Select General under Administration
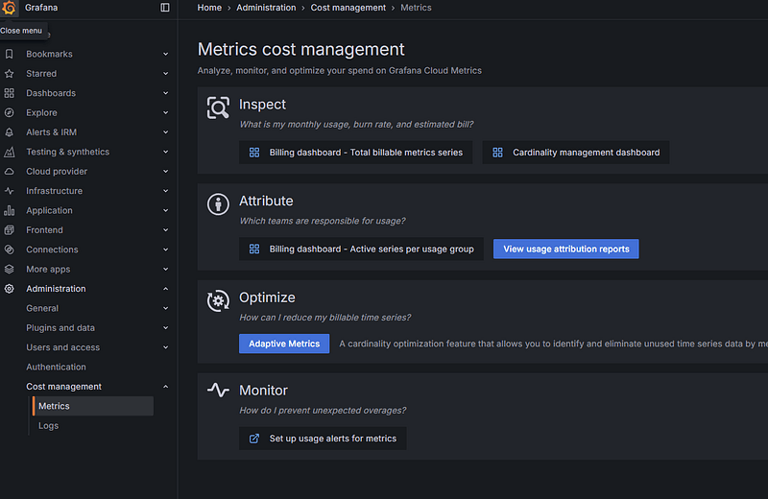Viewport: 768px width, 499px height. (42, 308)
